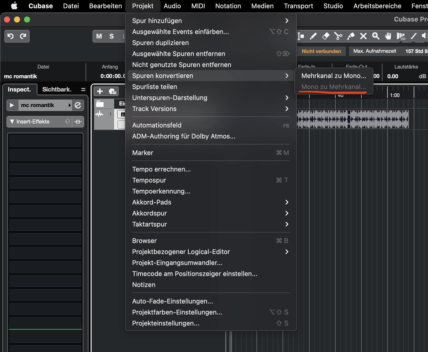Open the Audio menu in menu bar
Screen dimensions: 428x352
172,6
